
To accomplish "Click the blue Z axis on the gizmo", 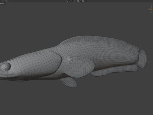I will point(152,6).
